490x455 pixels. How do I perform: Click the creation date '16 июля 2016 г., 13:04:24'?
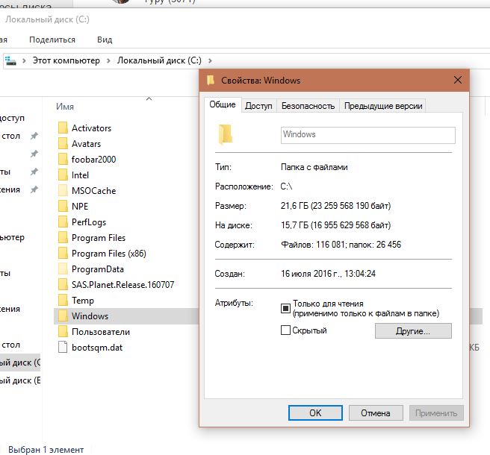328,274
